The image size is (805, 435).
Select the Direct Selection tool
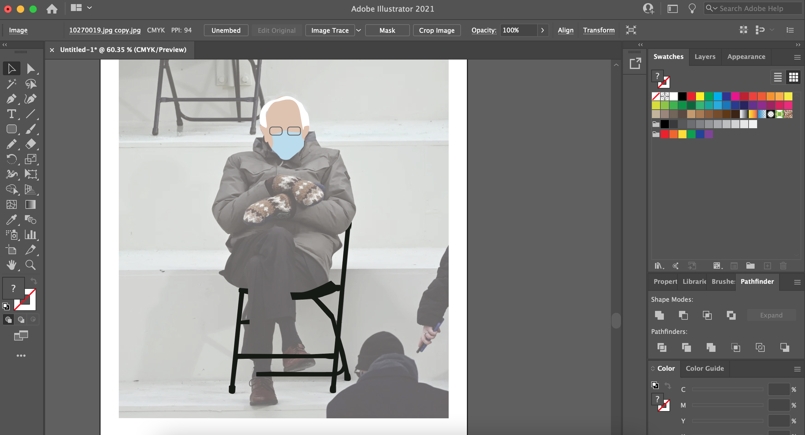31,69
